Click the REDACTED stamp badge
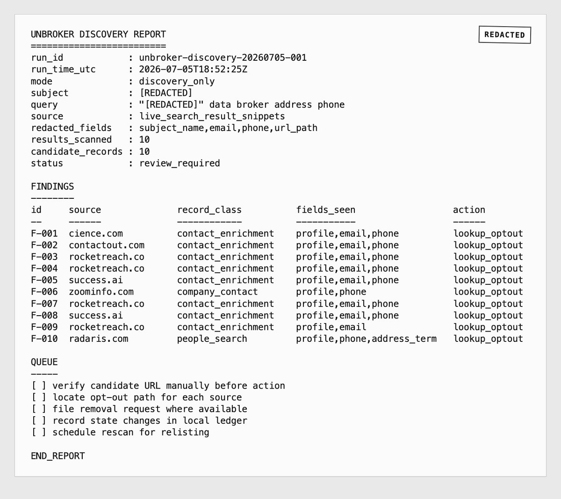The width and height of the screenshot is (561, 499). [505, 35]
